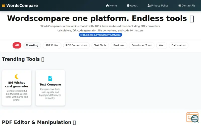Viewport: 201px width, 126px height.
Task: Click 'Compare two texts side-by-side' description
Action: click(x=50, y=93)
